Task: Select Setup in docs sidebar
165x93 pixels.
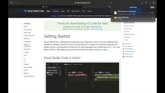Action: pos(26,27)
